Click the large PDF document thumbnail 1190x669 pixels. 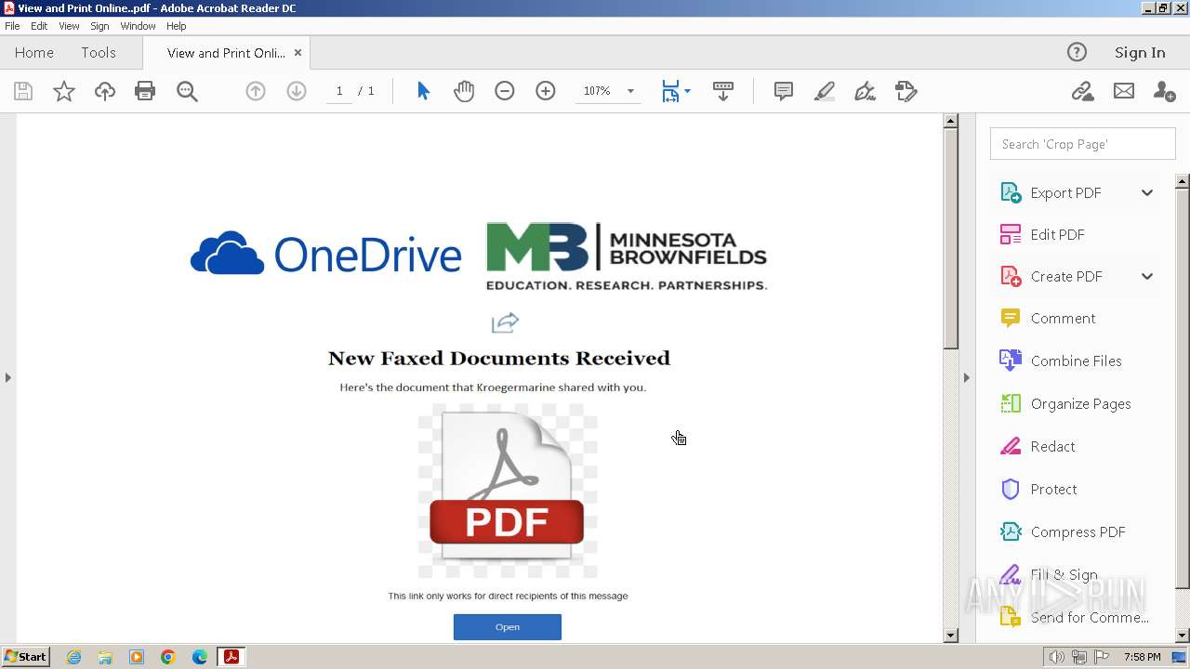[x=508, y=491]
